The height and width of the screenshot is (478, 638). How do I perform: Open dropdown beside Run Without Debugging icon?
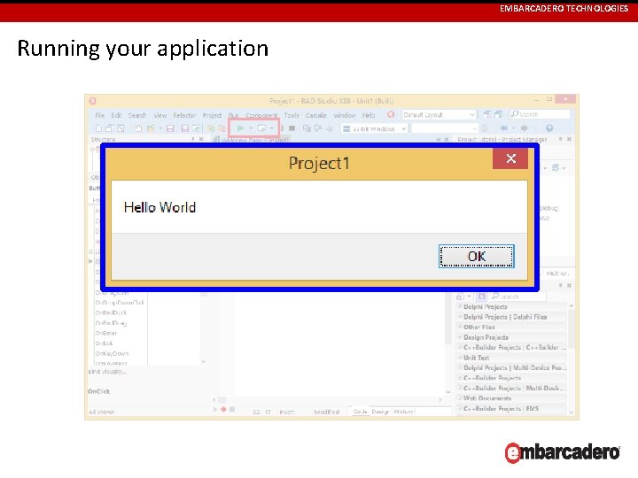[x=272, y=128]
